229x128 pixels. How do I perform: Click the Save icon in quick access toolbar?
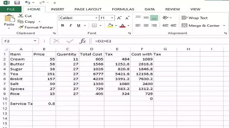point(17,2)
